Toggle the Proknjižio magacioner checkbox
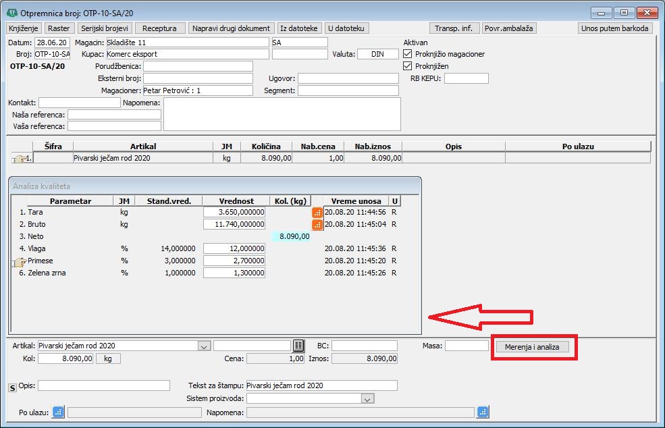Screen dimensions: 665x428 coord(407,54)
